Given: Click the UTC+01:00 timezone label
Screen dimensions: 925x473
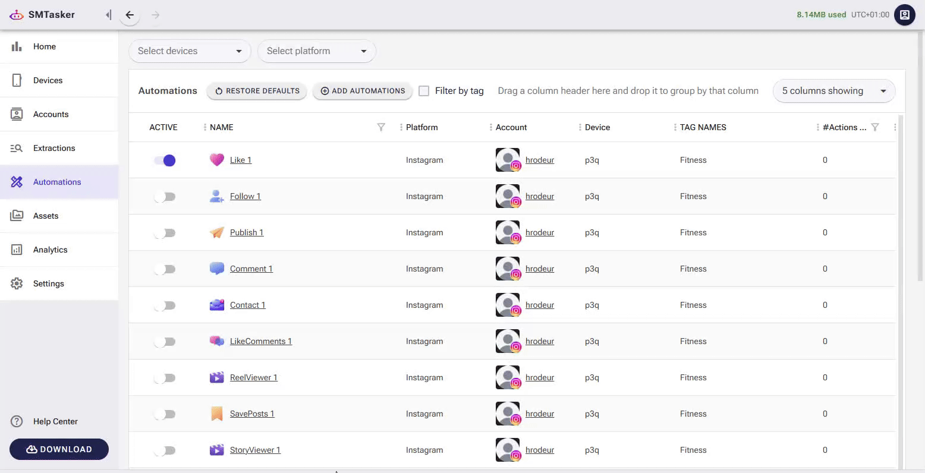Looking at the screenshot, I should (x=870, y=15).
